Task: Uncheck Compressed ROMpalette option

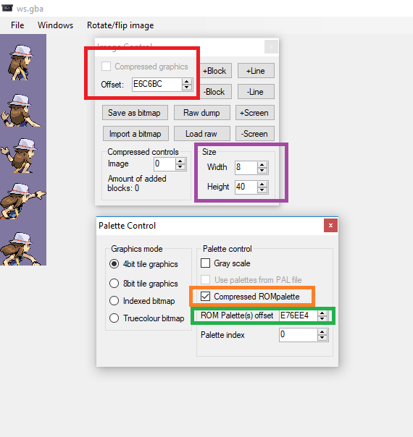Action: coord(205,296)
